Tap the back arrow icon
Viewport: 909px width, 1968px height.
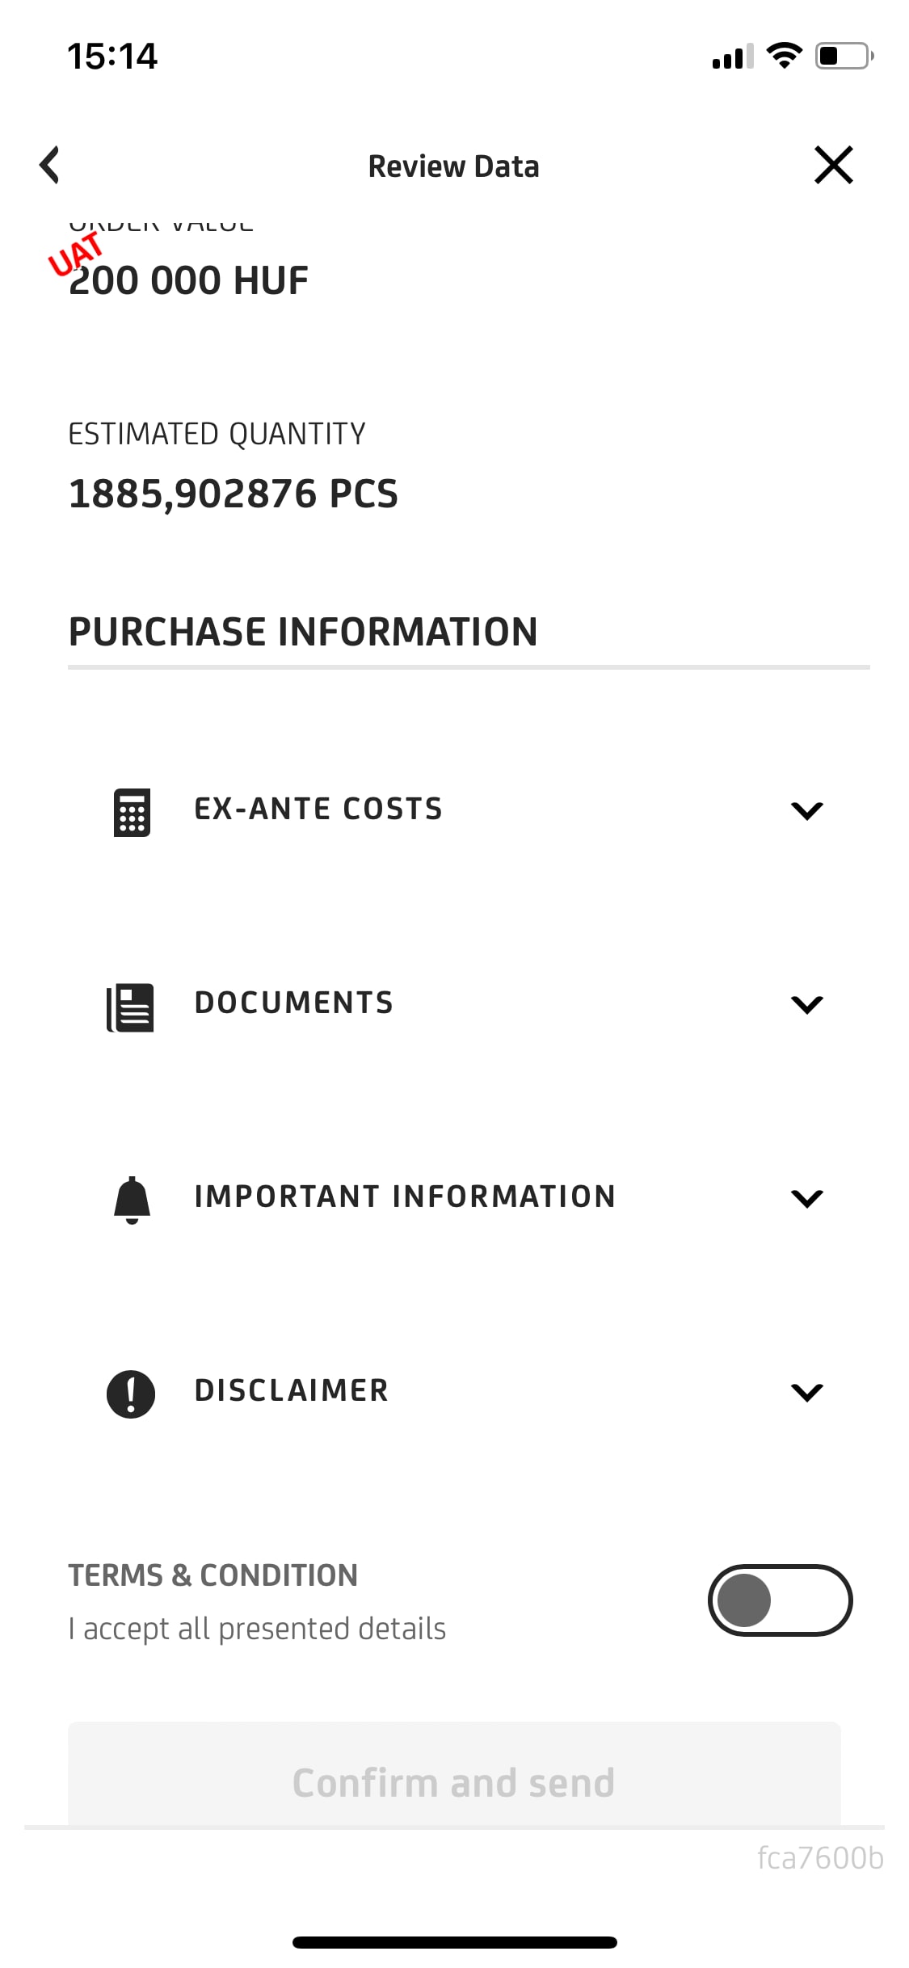(50, 166)
